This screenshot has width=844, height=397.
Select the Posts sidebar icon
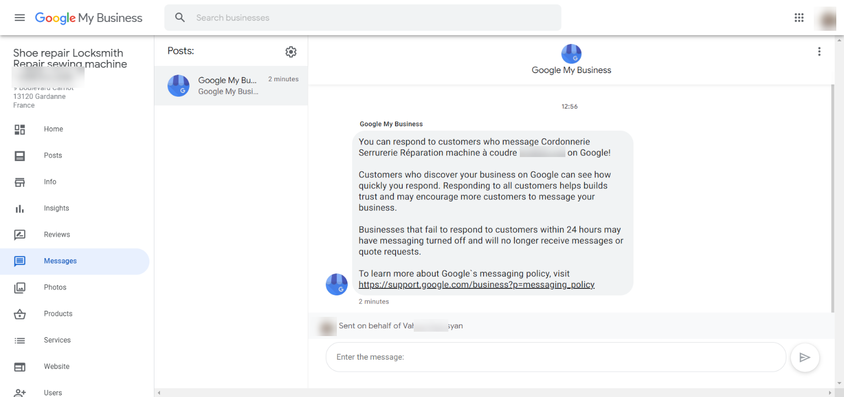pos(20,155)
